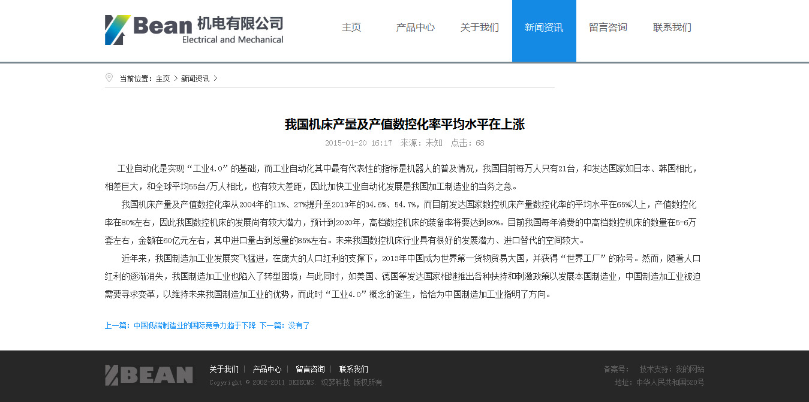Click the footer 留言咨询 link
The width and height of the screenshot is (809, 402).
(x=310, y=369)
